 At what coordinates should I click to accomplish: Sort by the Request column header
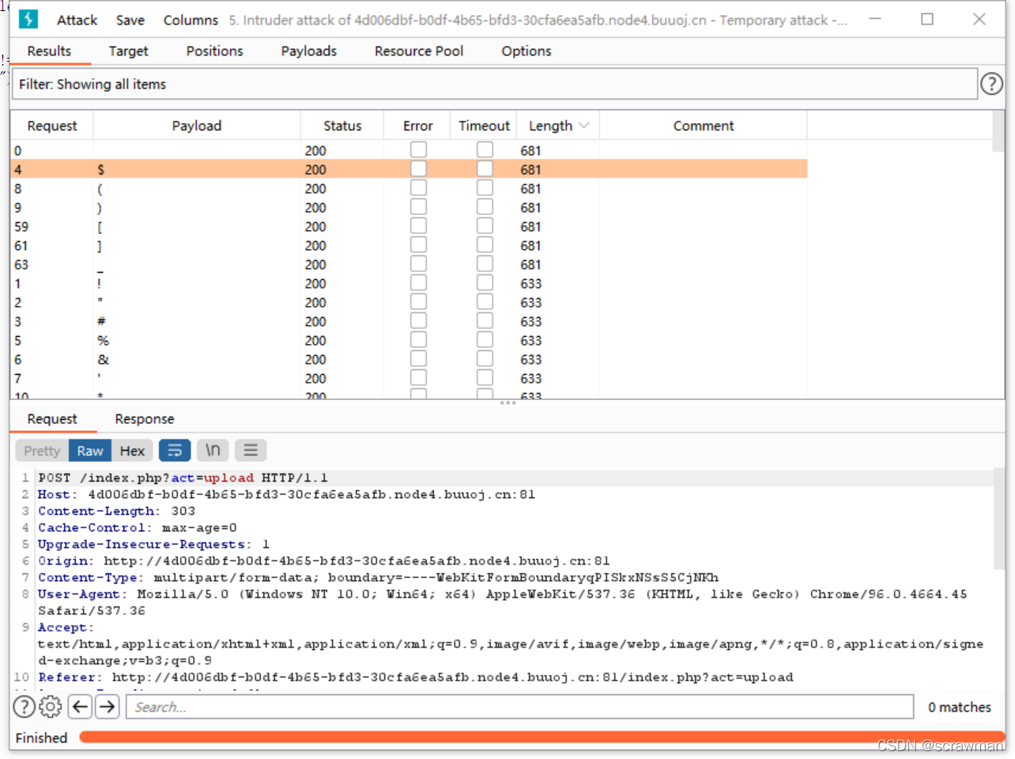[52, 126]
